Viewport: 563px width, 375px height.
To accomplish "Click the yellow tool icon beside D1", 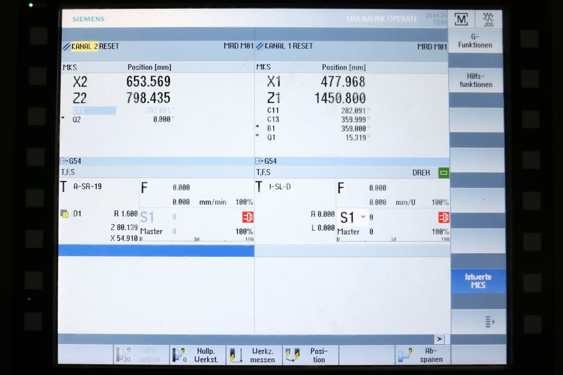I will pyautogui.click(x=64, y=214).
